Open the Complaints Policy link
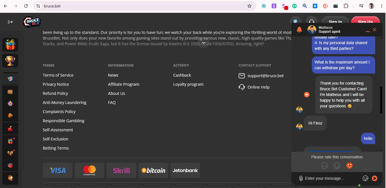The height and width of the screenshot is (188, 386). (x=59, y=112)
